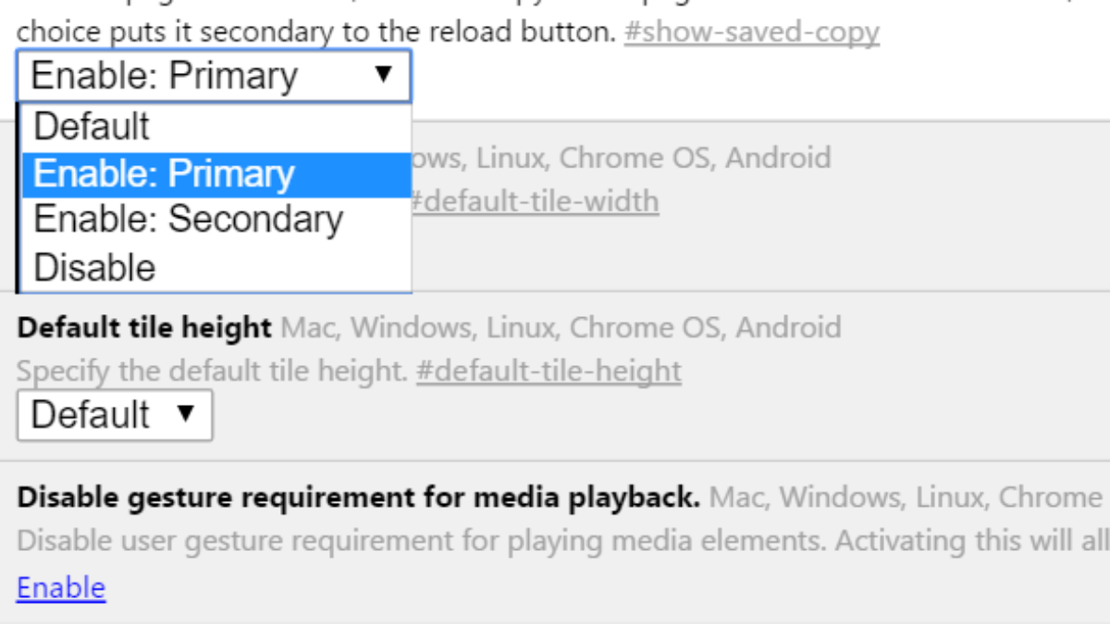Select the highlighted Enable: Primary option
Image resolution: width=1110 pixels, height=624 pixels.
tap(164, 175)
